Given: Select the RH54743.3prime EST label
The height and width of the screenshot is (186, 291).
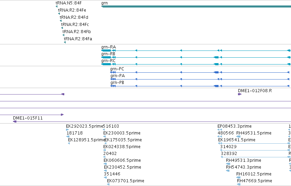Looking at the screenshot, I should [243, 167].
